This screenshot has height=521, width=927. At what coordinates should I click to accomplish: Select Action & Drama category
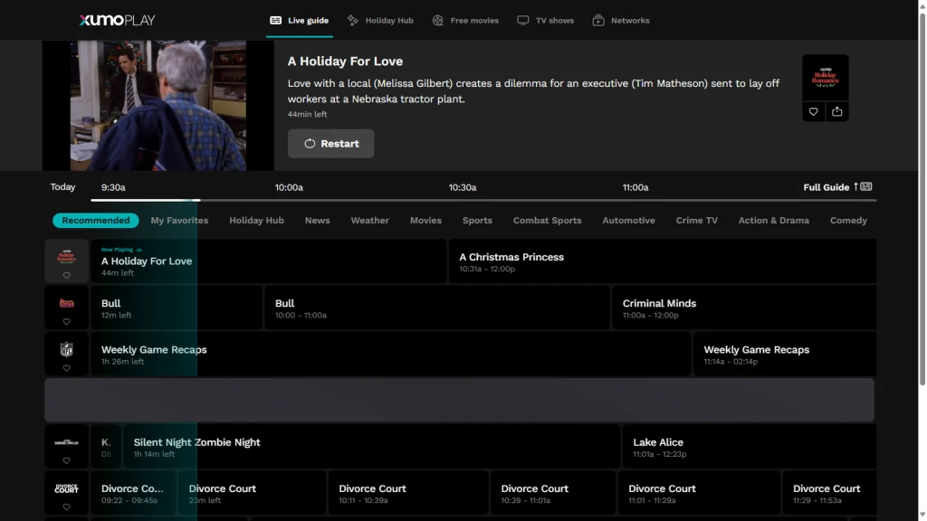click(x=774, y=221)
